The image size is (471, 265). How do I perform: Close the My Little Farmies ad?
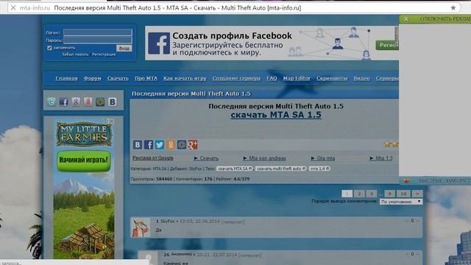pos(111,121)
